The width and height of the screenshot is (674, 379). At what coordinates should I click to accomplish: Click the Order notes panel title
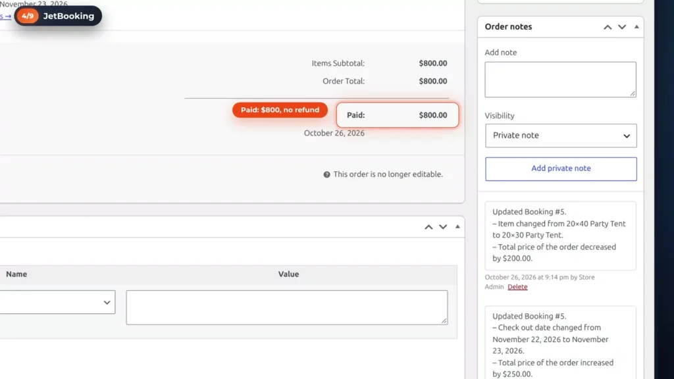[508, 26]
